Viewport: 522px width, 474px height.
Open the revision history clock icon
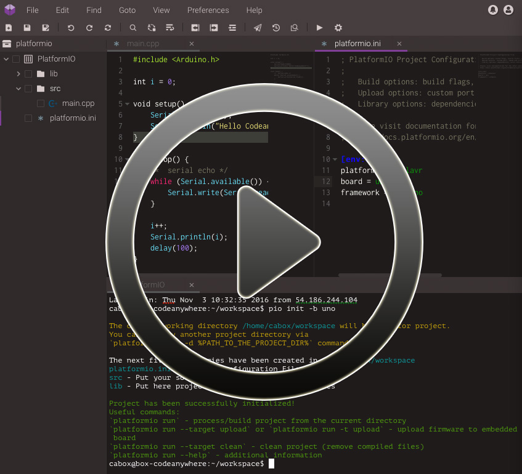coord(276,28)
